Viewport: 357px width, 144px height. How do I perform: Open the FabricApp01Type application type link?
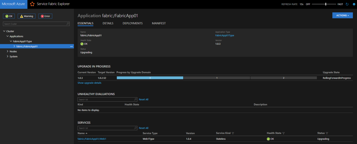(x=225, y=35)
